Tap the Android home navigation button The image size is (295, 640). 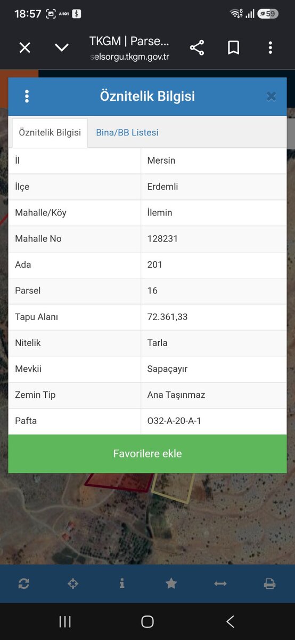pos(147,621)
